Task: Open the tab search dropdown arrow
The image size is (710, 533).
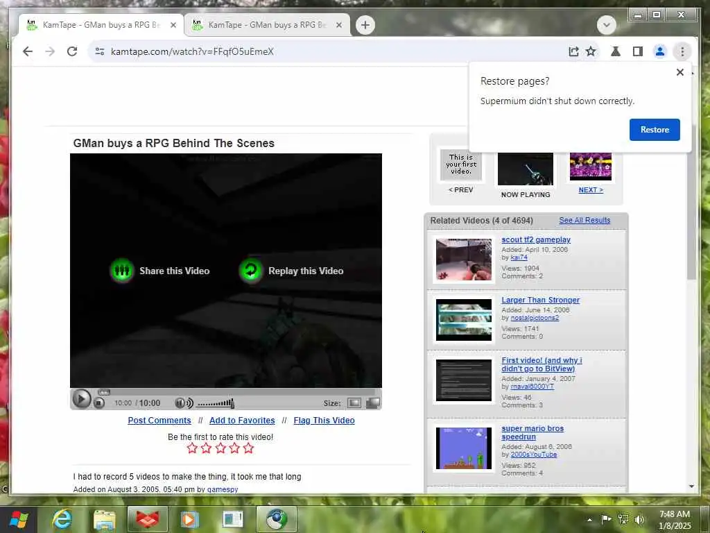Action: [606, 25]
